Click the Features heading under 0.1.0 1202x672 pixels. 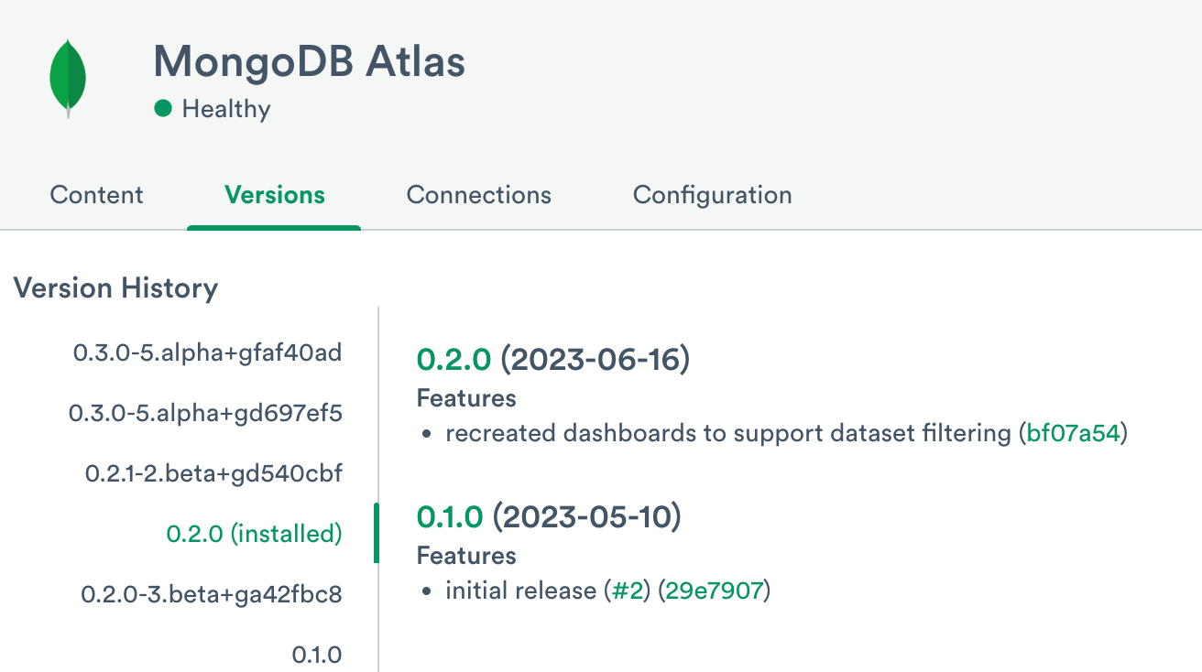pos(466,556)
